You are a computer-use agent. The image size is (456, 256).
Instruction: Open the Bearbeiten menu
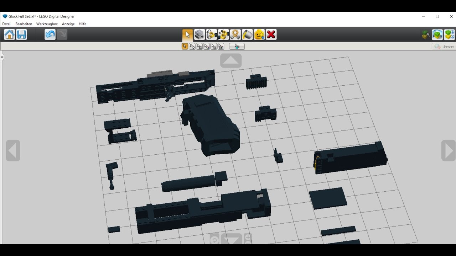[x=24, y=24]
